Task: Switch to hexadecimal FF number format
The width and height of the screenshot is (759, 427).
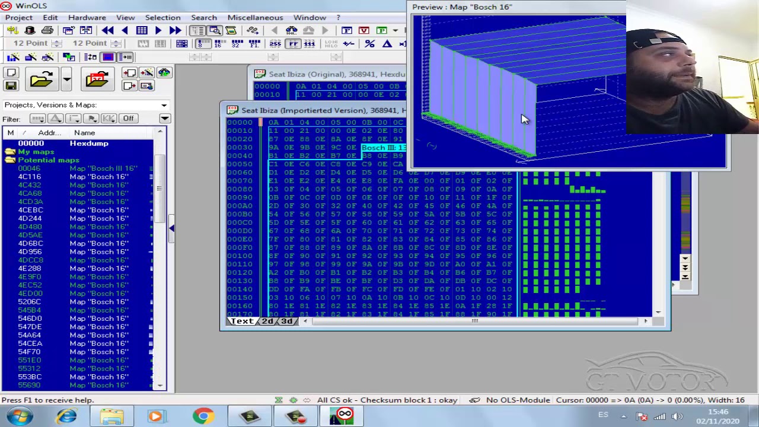Action: point(293,44)
